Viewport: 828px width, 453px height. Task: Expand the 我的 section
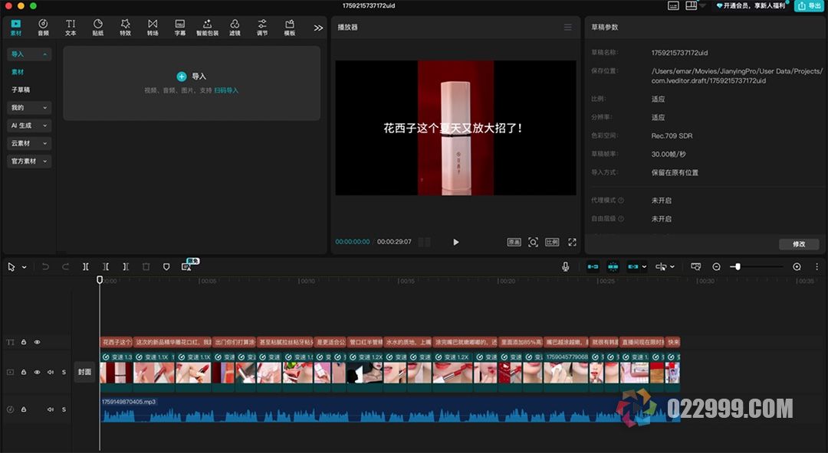[x=29, y=108]
